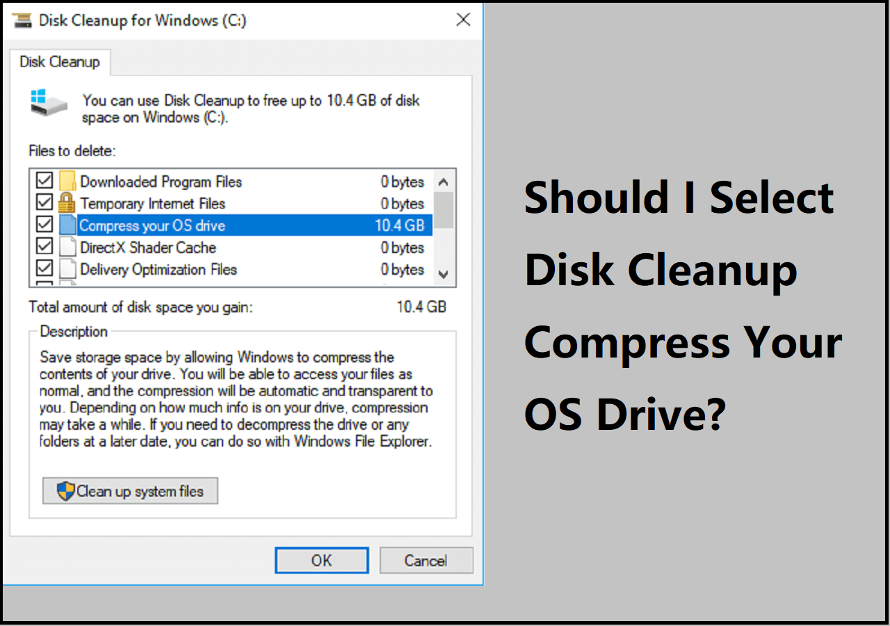
Task: Close the Disk Cleanup dialog window
Action: point(463,19)
